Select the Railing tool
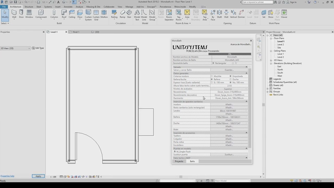Viewport: 334px width, 188px height. [114, 14]
